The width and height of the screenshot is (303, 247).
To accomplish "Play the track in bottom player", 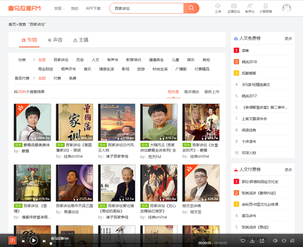I will coord(34,241).
